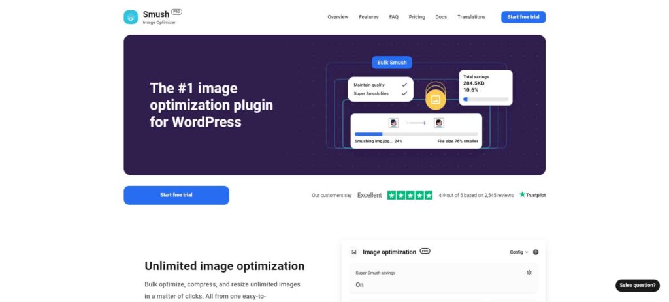Click the Total savings progress bar
The width and height of the screenshot is (669, 302).
pos(486,99)
